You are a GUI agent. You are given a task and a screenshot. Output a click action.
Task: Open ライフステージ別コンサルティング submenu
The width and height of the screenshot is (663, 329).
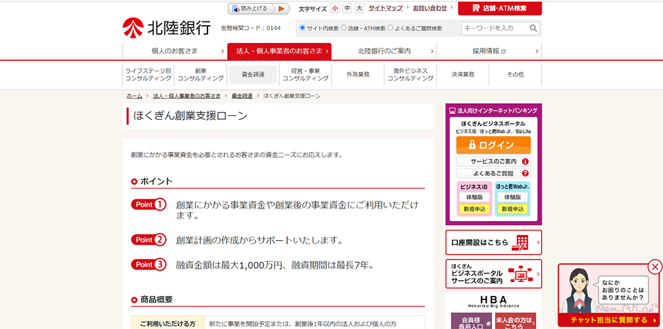149,75
